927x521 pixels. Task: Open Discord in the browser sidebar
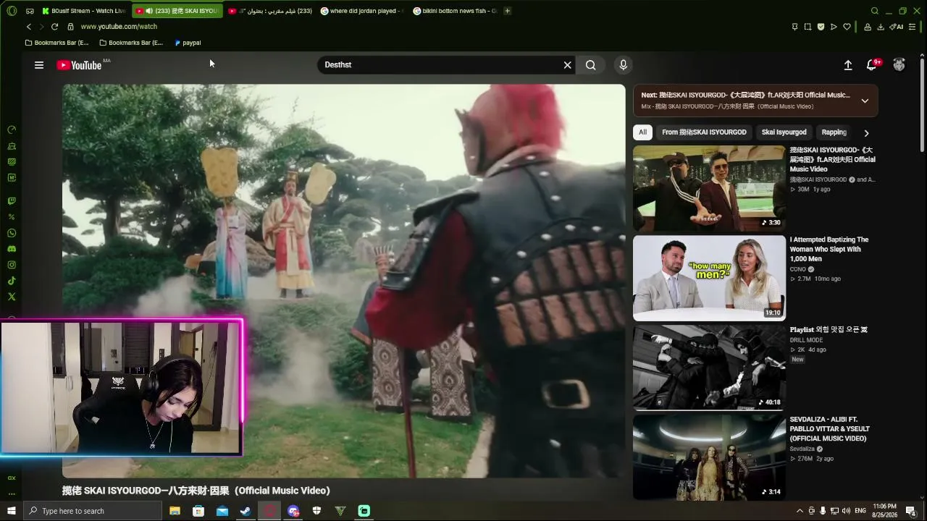[x=12, y=249]
